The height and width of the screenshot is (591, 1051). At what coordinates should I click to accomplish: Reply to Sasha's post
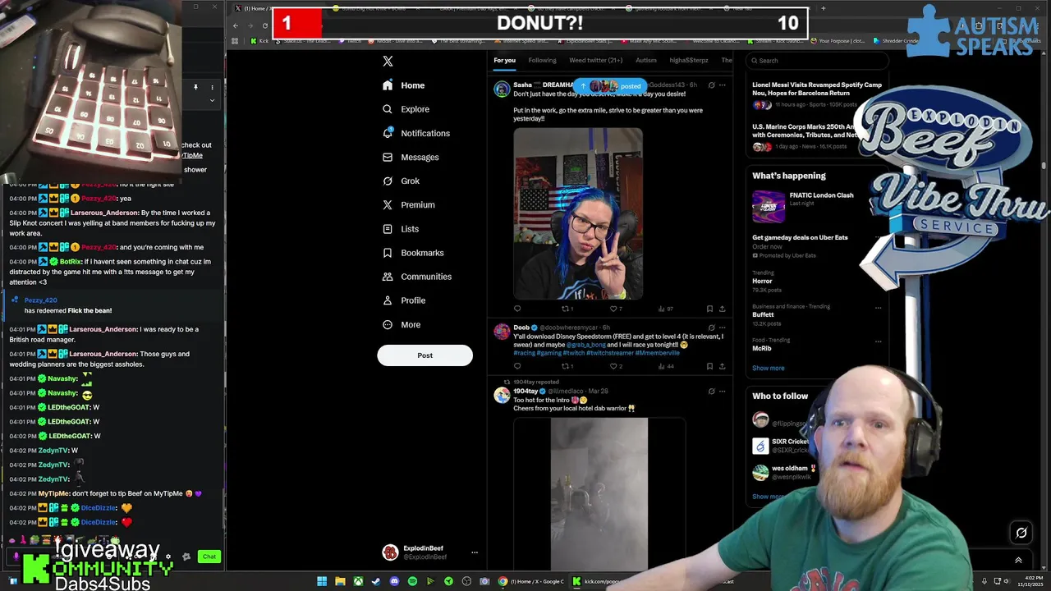coord(517,309)
